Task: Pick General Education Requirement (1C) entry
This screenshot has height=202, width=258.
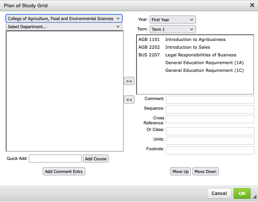Action: (x=204, y=70)
